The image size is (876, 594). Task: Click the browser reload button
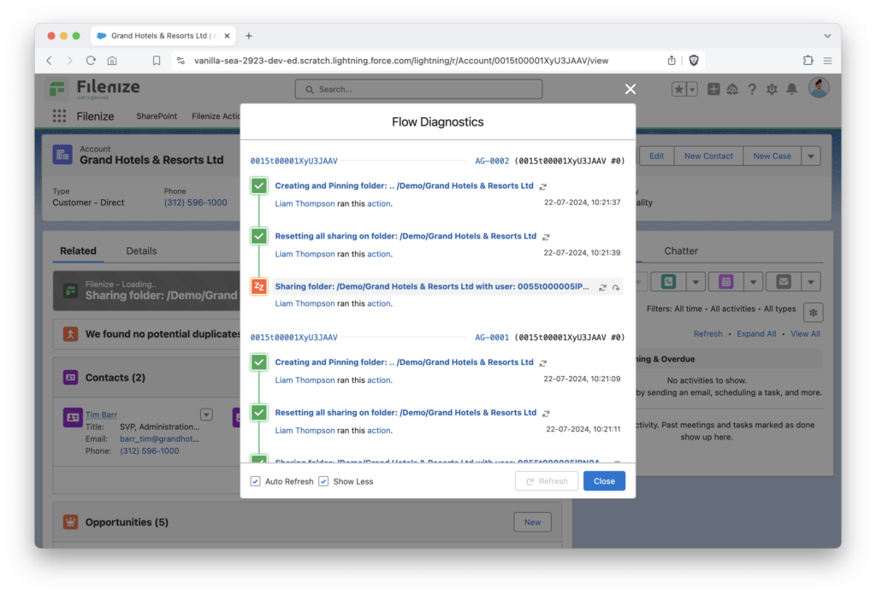tap(91, 61)
